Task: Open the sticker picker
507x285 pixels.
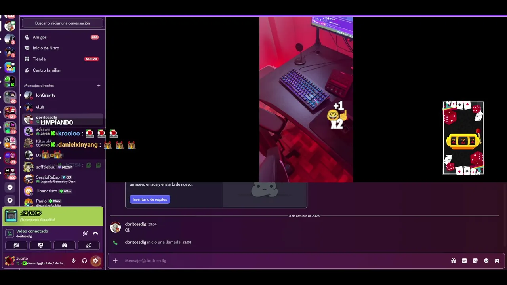Action: [475, 261]
